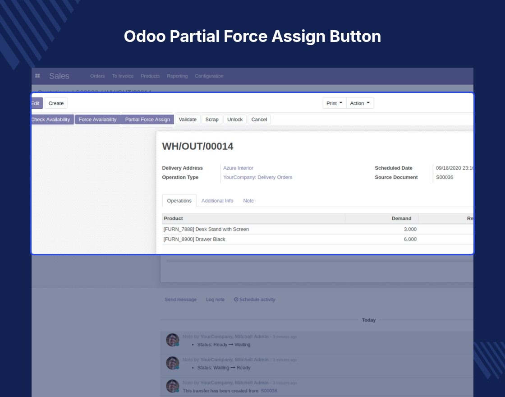Click avatar beside Ready to Waiting note
The height and width of the screenshot is (397, 505).
pyautogui.click(x=172, y=340)
